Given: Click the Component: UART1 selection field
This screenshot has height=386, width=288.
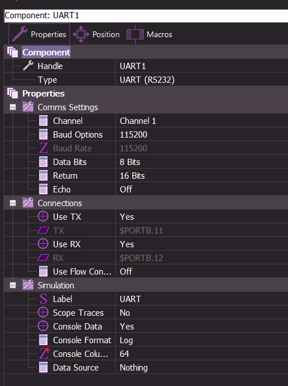Looking at the screenshot, I should (x=146, y=15).
